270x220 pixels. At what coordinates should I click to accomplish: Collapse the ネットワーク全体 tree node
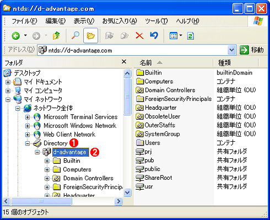pos(18,109)
